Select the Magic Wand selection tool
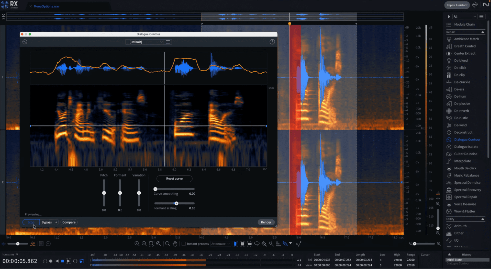The height and width of the screenshot is (269, 491). [271, 244]
